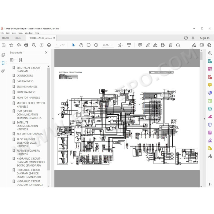214x214 pixels.
Task: Open Export PDF tool in right pane
Action: tap(210, 61)
